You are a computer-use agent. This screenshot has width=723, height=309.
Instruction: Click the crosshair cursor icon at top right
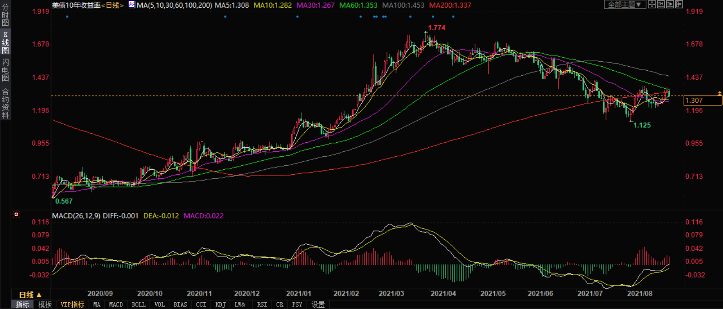pos(652,5)
